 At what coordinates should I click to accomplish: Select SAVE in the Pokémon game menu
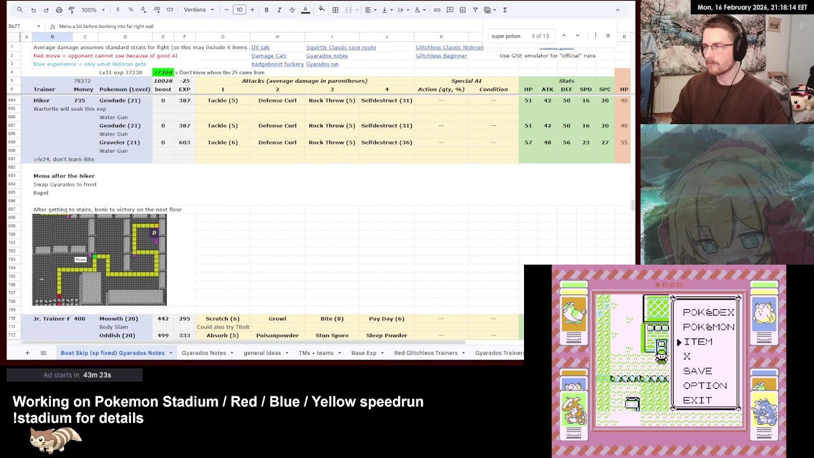(x=698, y=371)
